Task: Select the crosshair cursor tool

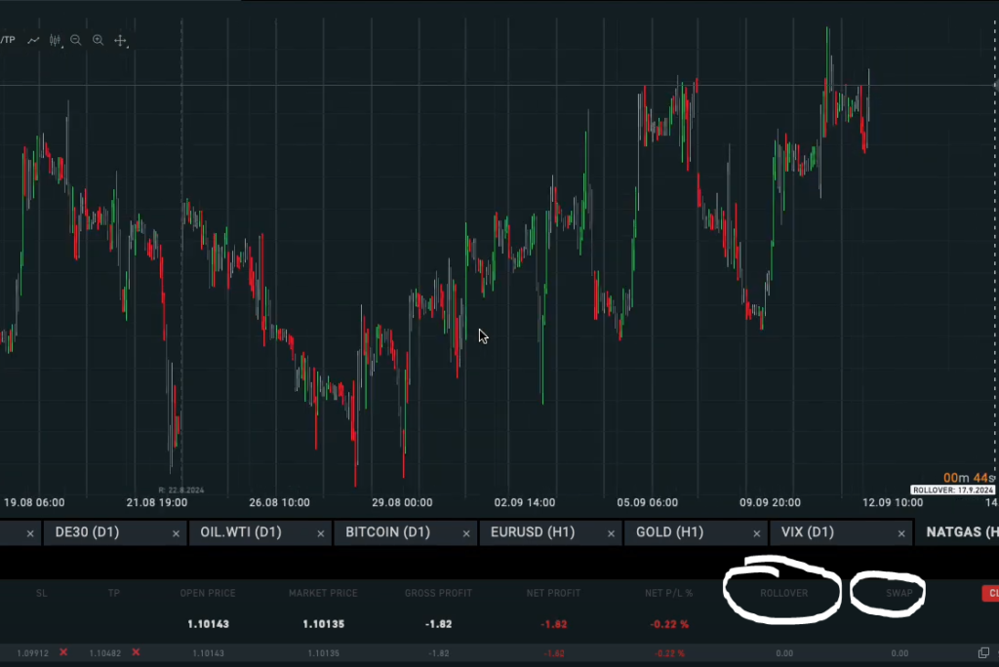Action: [121, 40]
